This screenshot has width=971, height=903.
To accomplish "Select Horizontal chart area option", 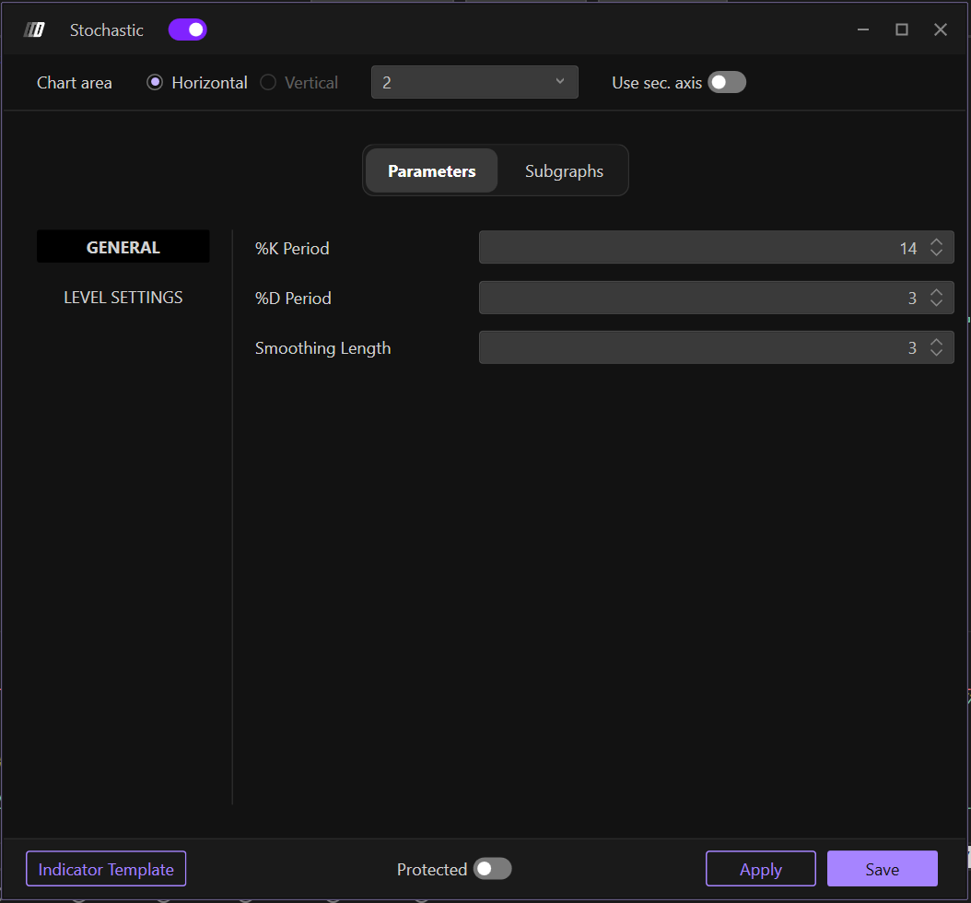I will 155,83.
